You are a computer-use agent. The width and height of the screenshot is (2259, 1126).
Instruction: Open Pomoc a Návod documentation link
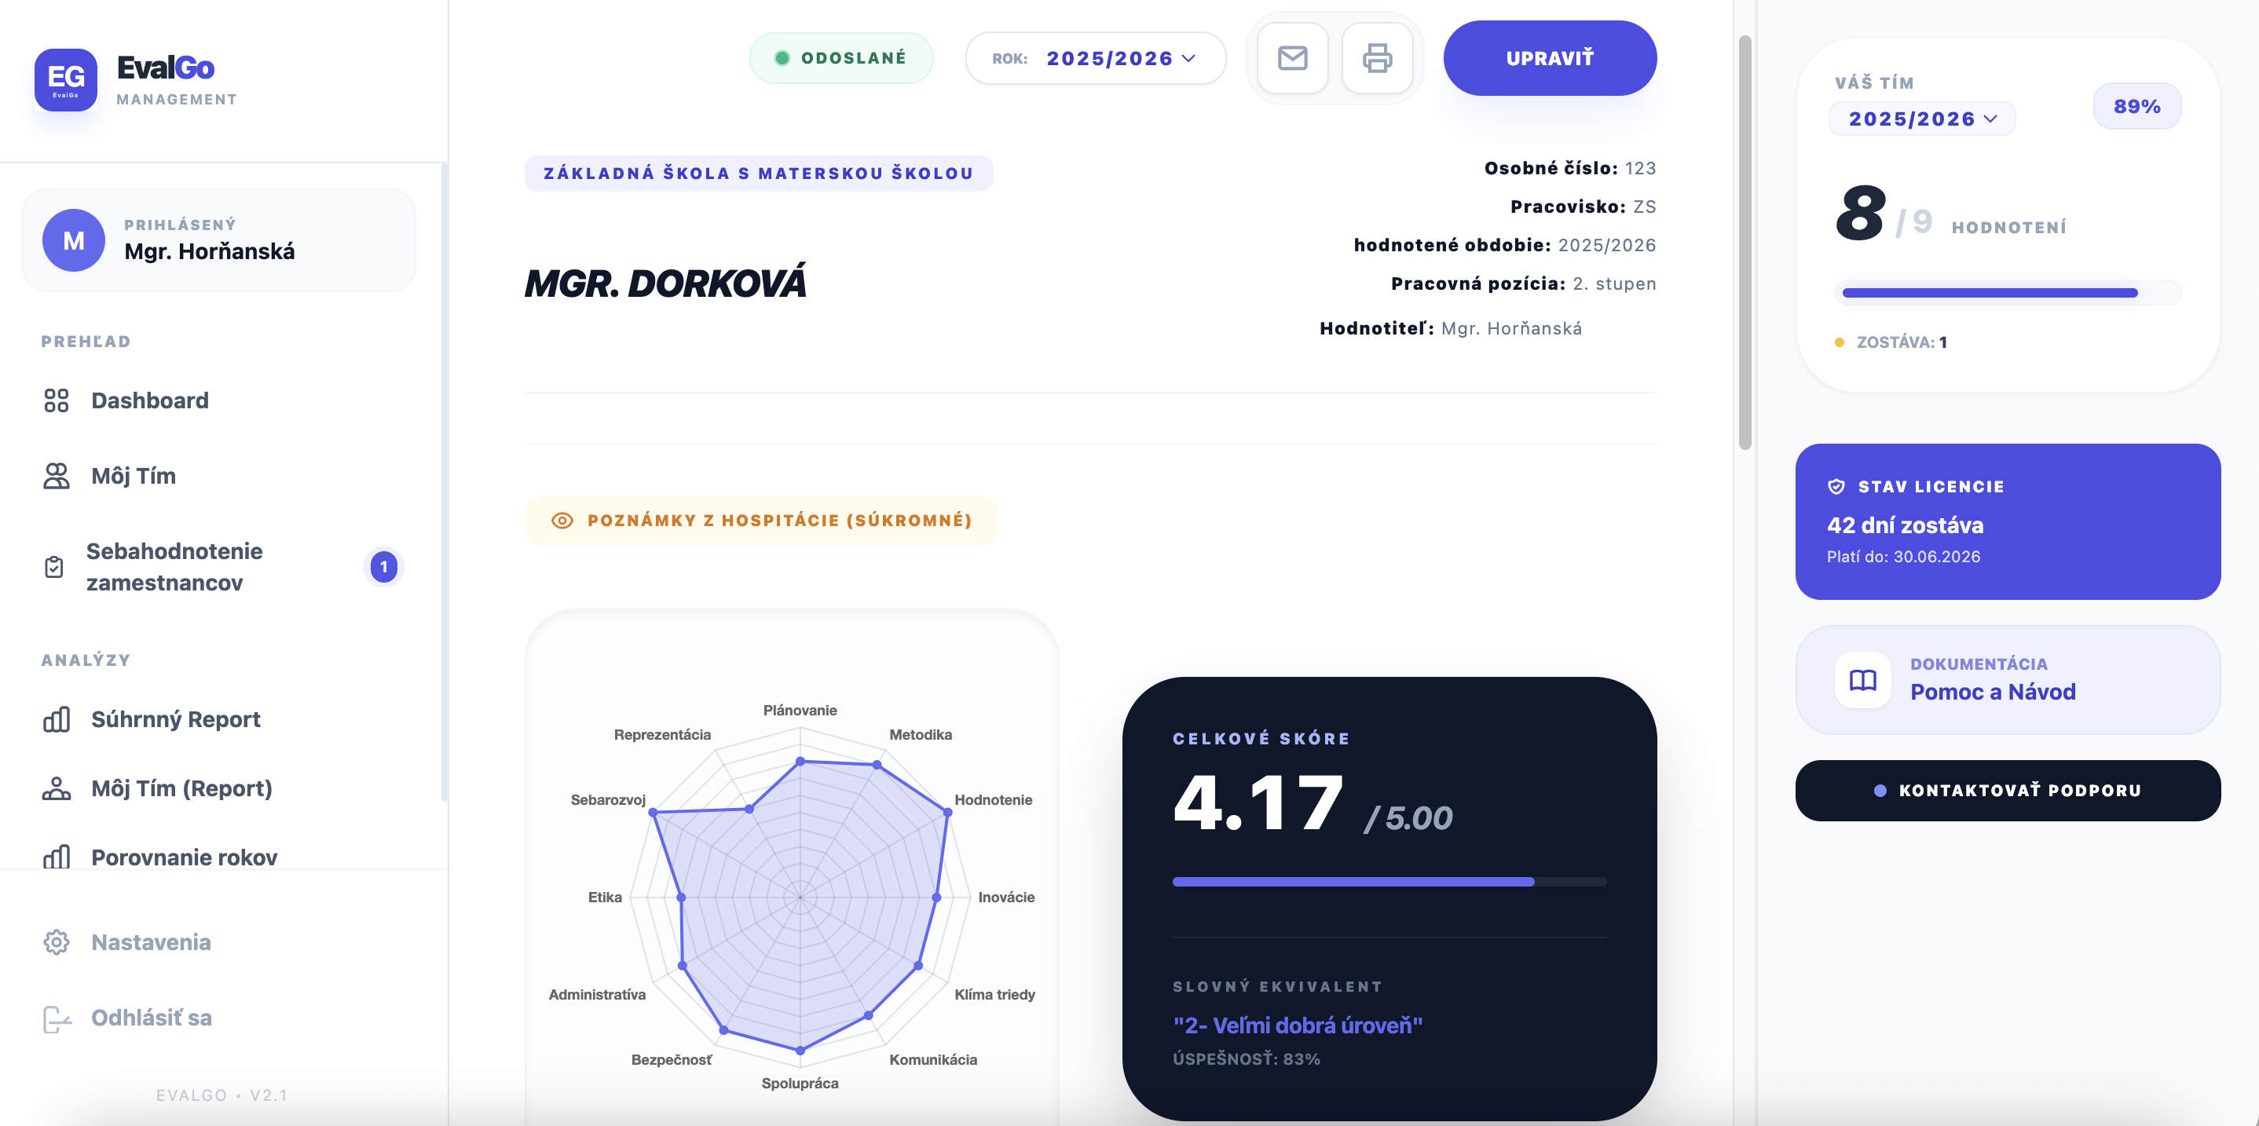point(2008,680)
